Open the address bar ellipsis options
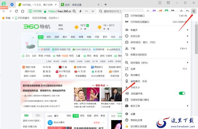Viewport: 198px width, 129px height. (86, 11)
